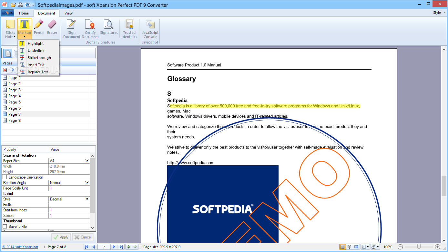Select single page continuous layout icon

point(342,247)
